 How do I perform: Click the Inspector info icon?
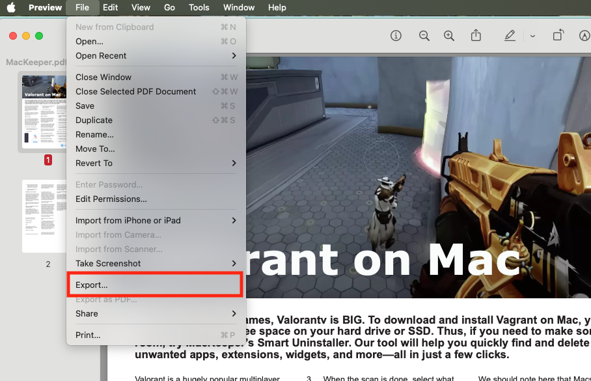point(396,36)
